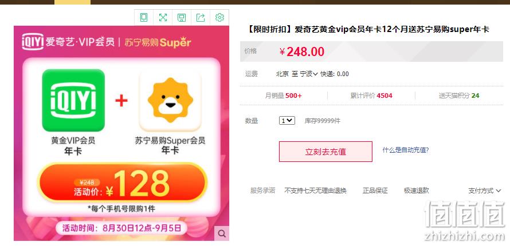510x246 pixels.
Task: Click the 极速退款 service promise
Action: coord(417,191)
